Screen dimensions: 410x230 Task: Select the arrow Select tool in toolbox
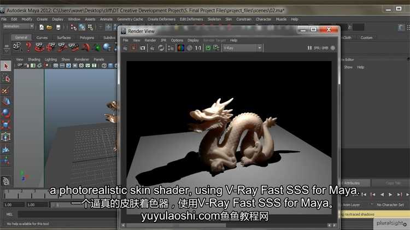pyautogui.click(x=6, y=66)
